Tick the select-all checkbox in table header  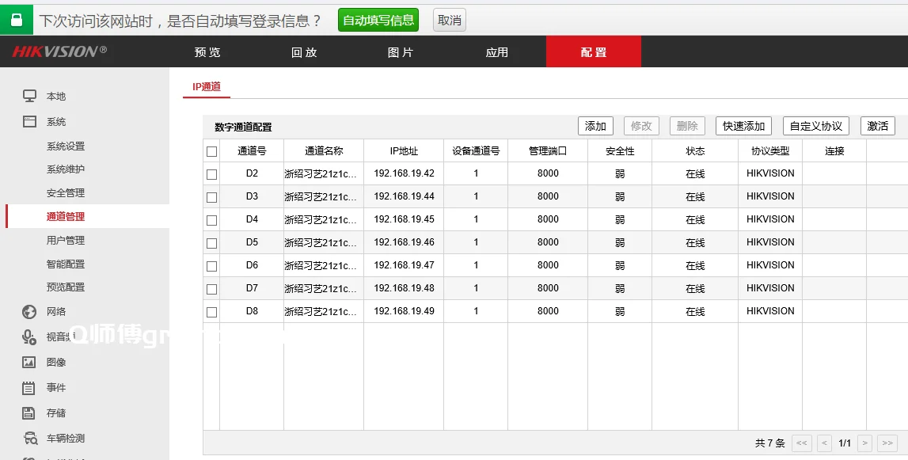pyautogui.click(x=211, y=151)
